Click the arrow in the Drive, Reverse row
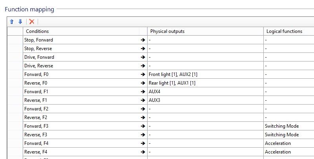The height and width of the screenshot is (159, 314). (143, 66)
